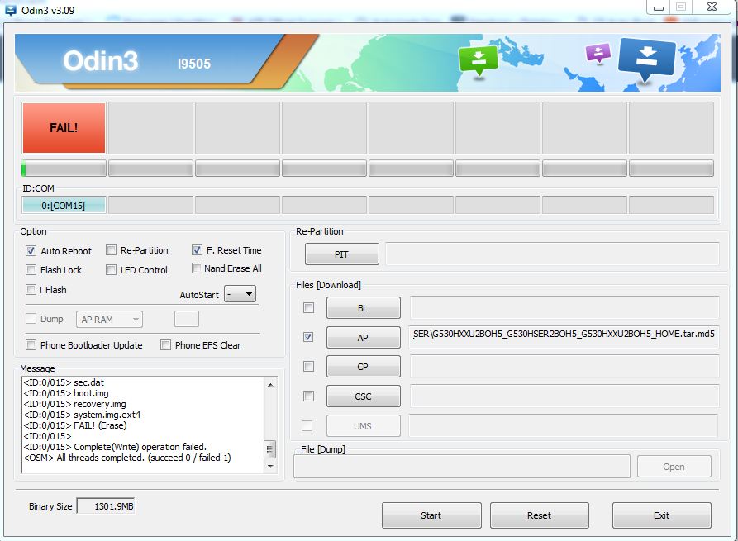
Task: Click the message log scrollbar thumb
Action: pos(269,449)
